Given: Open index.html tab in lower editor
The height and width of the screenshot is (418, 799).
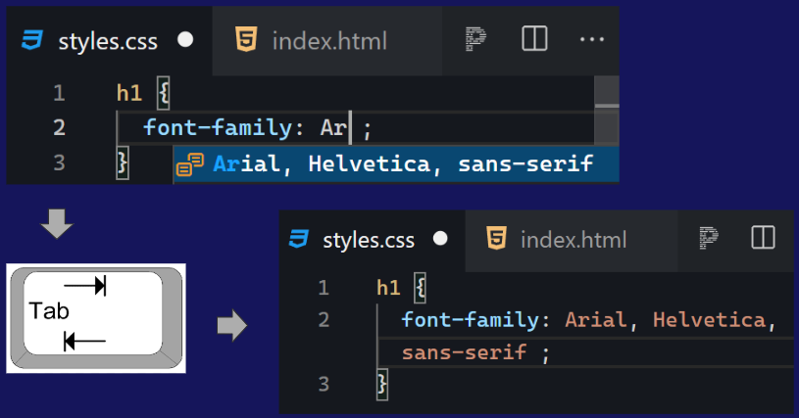Looking at the screenshot, I should (x=572, y=240).
